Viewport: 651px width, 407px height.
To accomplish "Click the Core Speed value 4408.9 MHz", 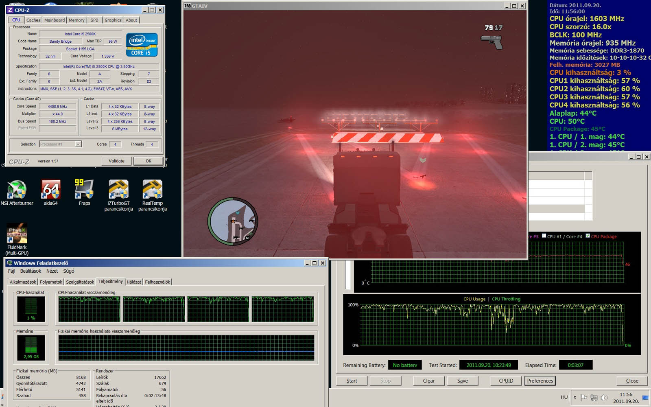I will pyautogui.click(x=57, y=107).
